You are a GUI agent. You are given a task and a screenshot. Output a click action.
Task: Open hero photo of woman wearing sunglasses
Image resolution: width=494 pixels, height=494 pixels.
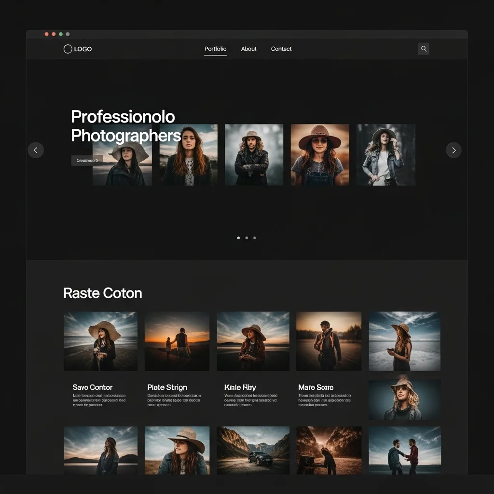[319, 155]
